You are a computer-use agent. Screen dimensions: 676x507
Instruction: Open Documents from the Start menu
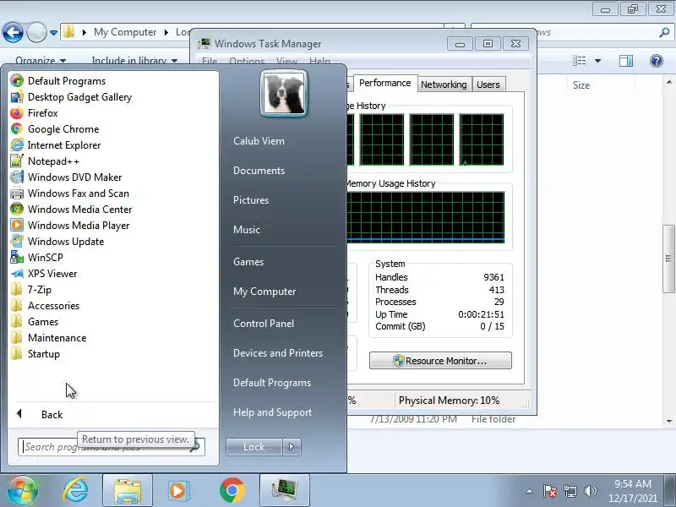click(259, 171)
